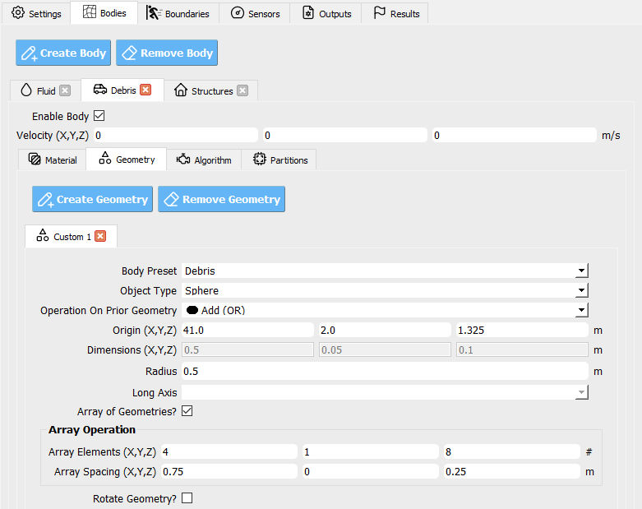Toggle the Enable Body checkbox
Image resolution: width=642 pixels, height=509 pixels.
(x=99, y=116)
